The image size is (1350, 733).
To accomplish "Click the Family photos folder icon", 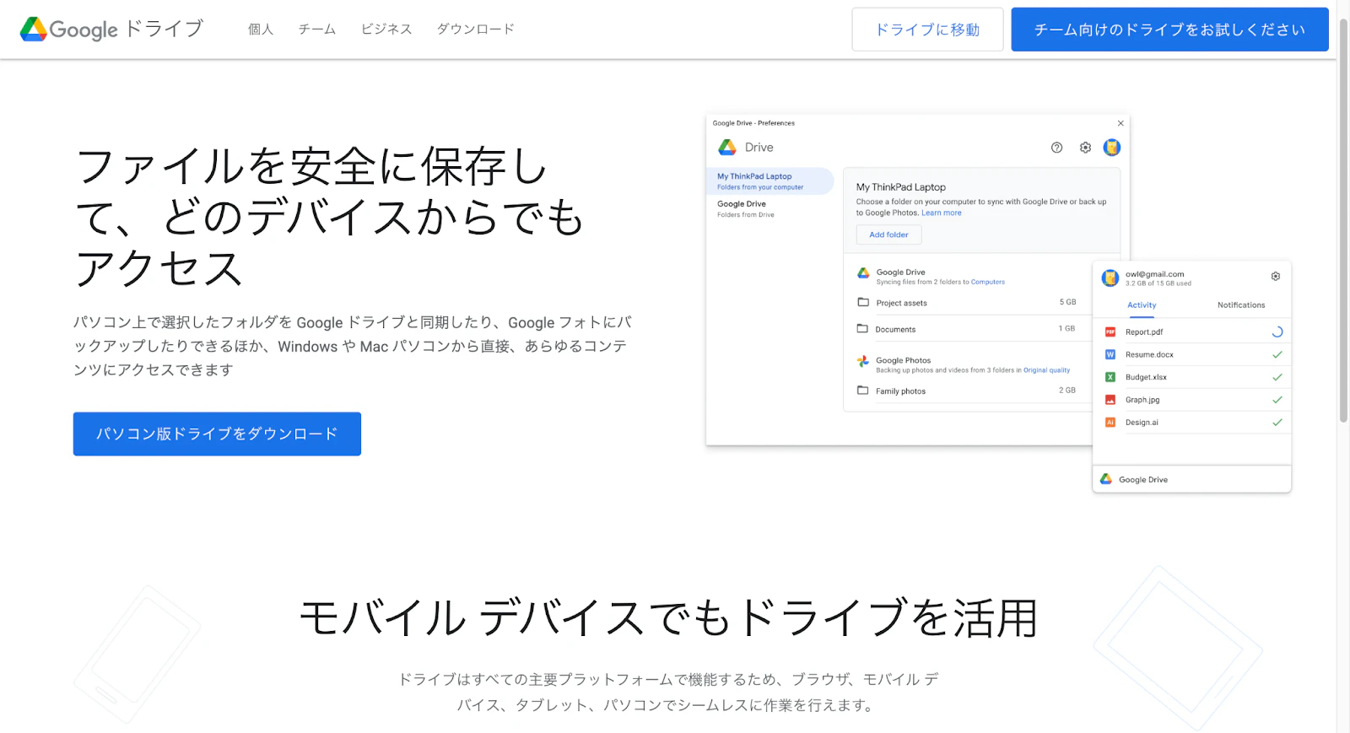I will (x=863, y=390).
